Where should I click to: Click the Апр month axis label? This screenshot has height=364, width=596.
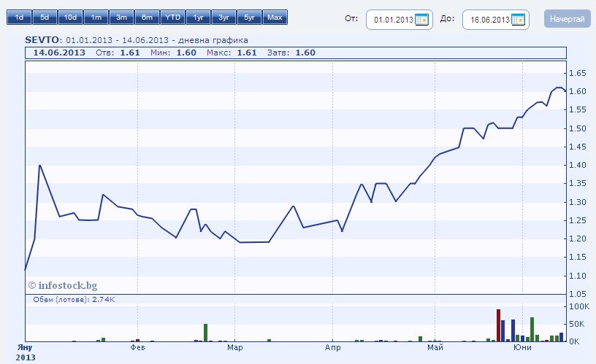point(332,347)
